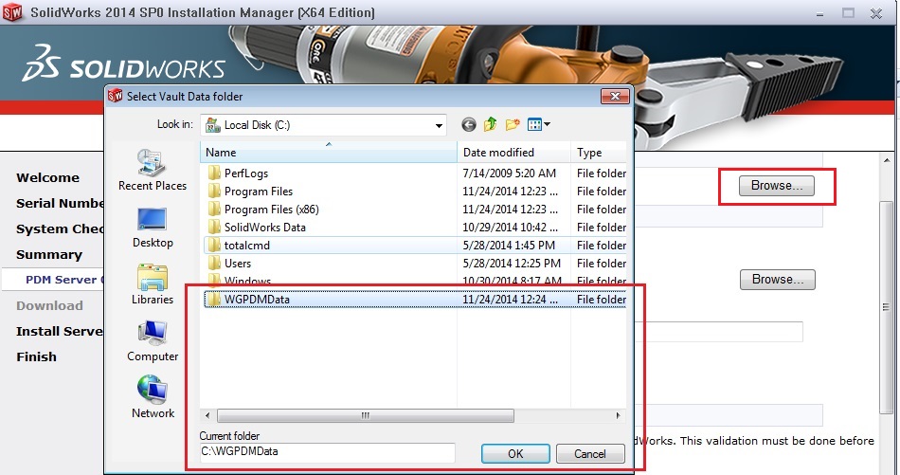Go to Desktop in the places bar

pyautogui.click(x=152, y=226)
